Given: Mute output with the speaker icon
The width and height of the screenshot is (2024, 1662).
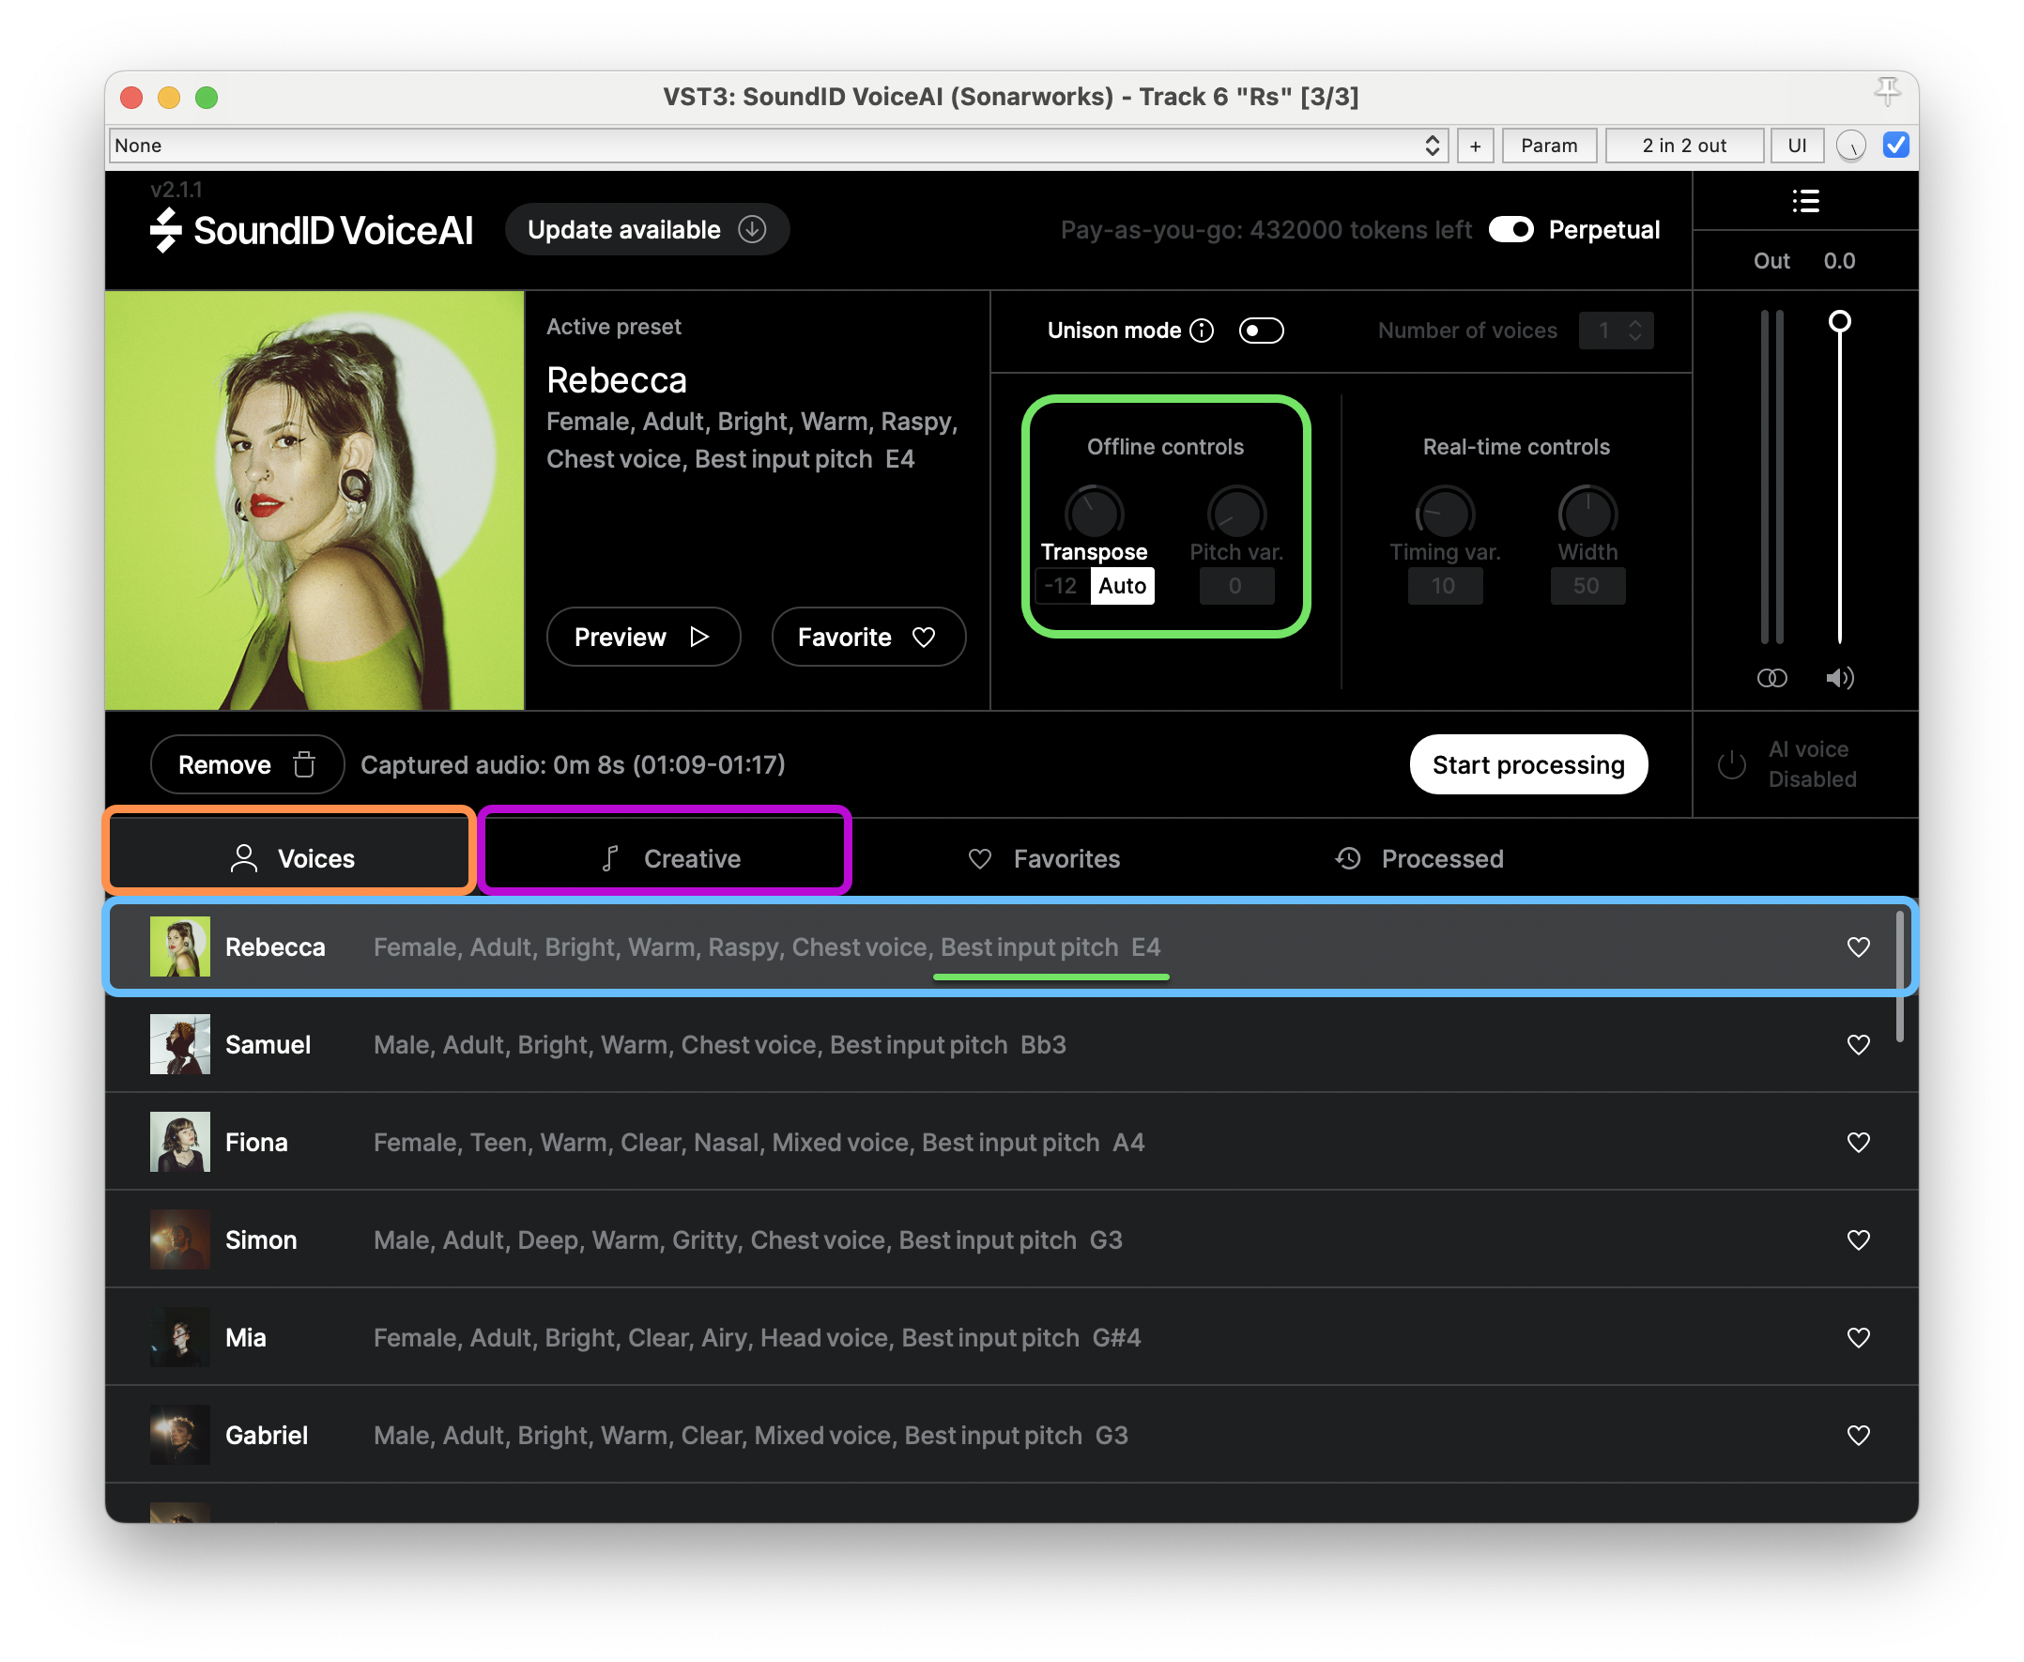Looking at the screenshot, I should tap(1839, 678).
